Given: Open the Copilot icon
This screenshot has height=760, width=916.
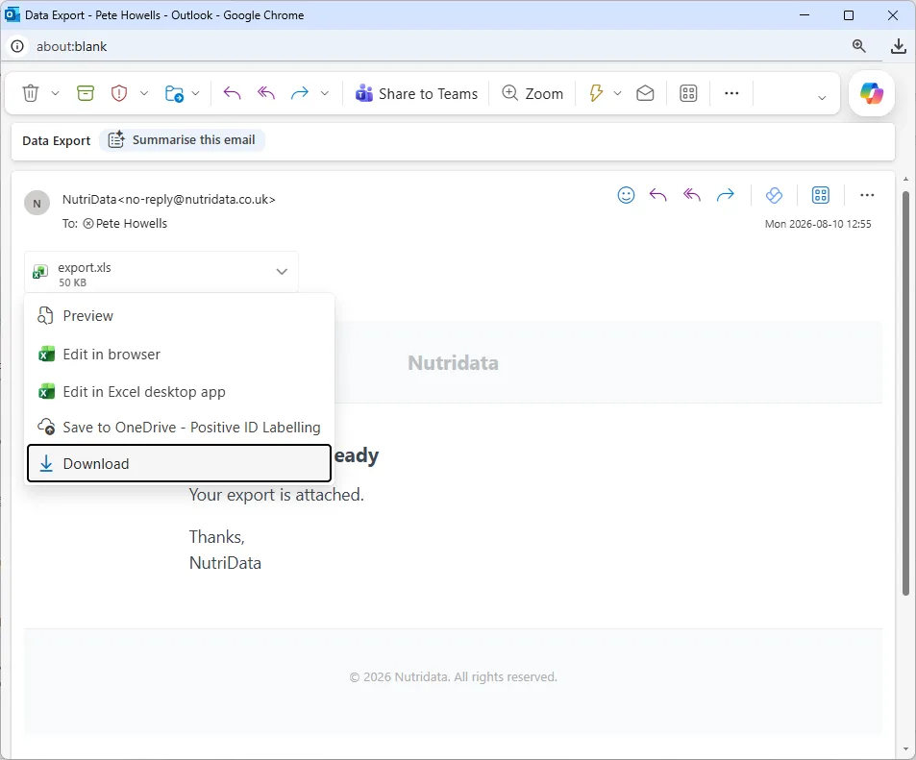Looking at the screenshot, I should (x=872, y=93).
